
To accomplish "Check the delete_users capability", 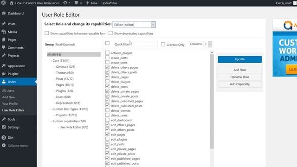I will (x=107, y=115).
